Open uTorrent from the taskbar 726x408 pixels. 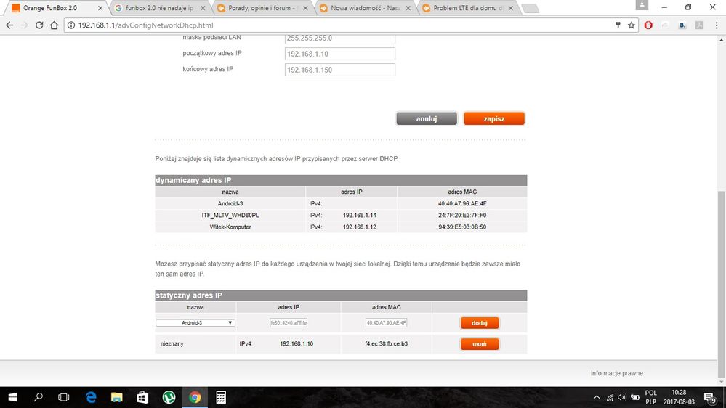point(169,397)
